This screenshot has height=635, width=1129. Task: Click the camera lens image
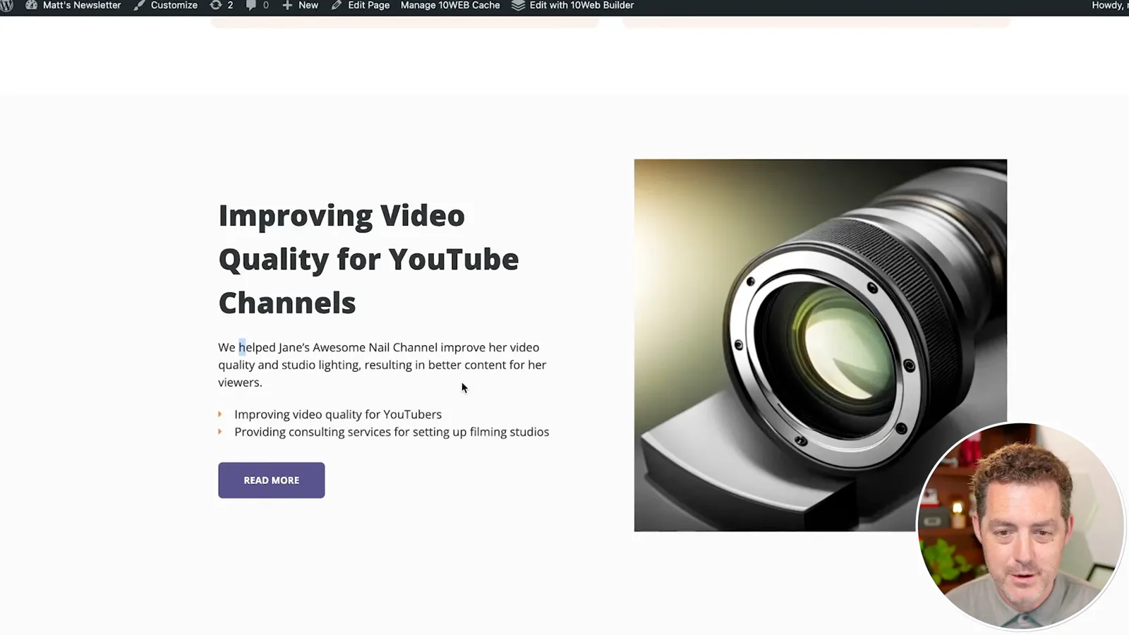tap(820, 345)
